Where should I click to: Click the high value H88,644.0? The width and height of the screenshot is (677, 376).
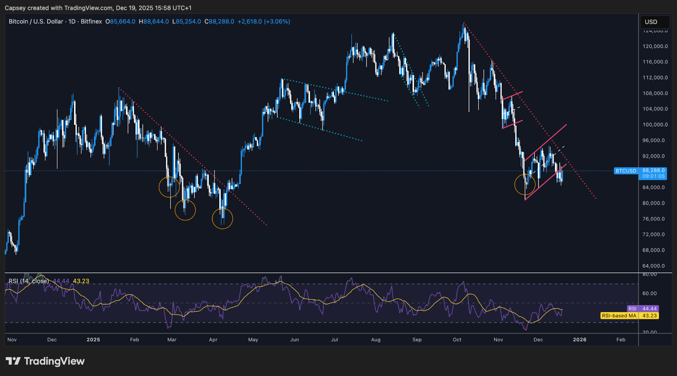coord(154,22)
